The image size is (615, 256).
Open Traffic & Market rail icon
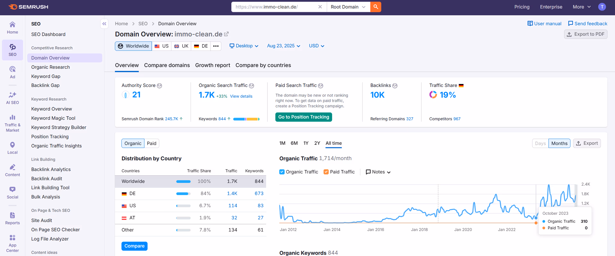(x=12, y=123)
